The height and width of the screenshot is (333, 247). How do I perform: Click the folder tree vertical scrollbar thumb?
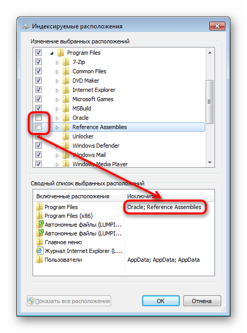[210, 102]
